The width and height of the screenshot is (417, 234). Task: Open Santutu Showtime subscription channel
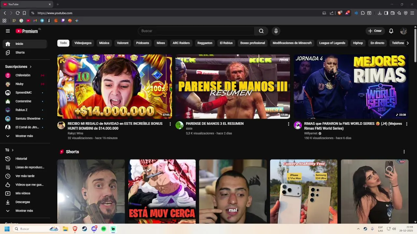[x=25, y=119]
